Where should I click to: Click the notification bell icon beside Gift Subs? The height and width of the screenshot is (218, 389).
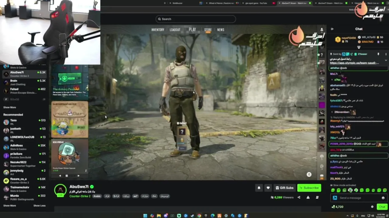click(x=259, y=188)
